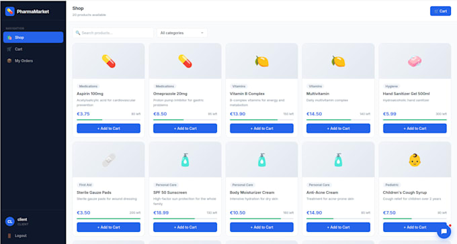Click the CL user avatar
This screenshot has height=244, width=457.
click(x=10, y=222)
